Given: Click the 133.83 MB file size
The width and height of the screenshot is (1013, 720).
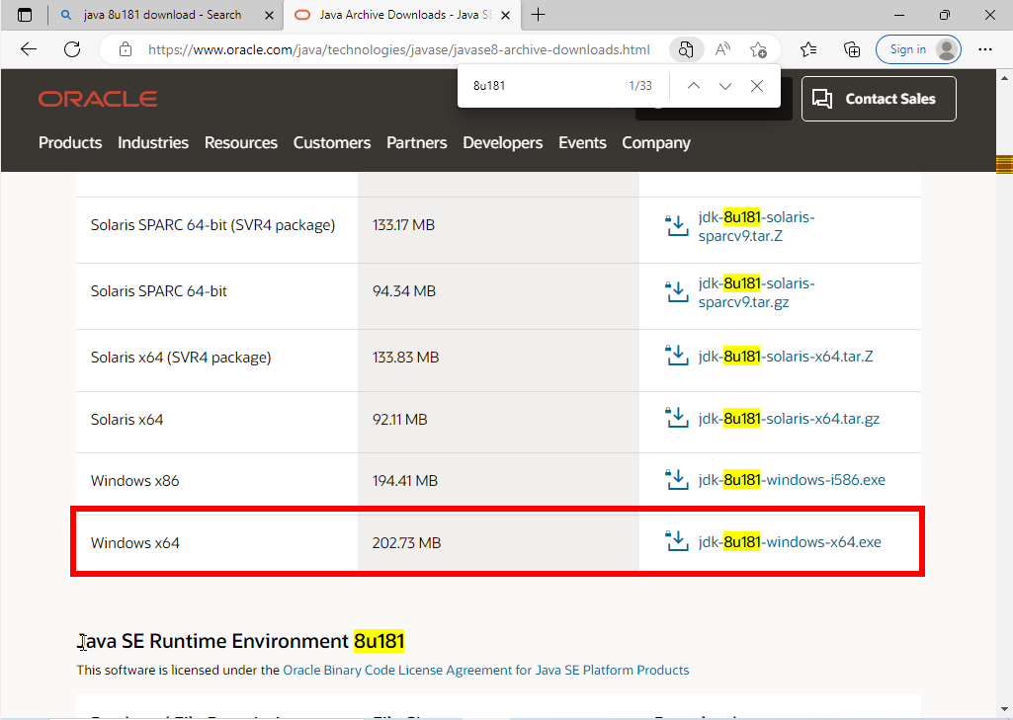Looking at the screenshot, I should point(406,358).
